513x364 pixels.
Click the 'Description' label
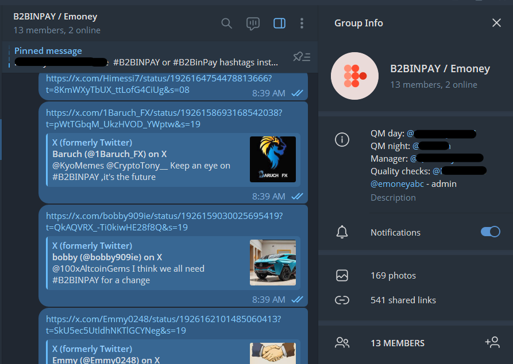pos(393,198)
